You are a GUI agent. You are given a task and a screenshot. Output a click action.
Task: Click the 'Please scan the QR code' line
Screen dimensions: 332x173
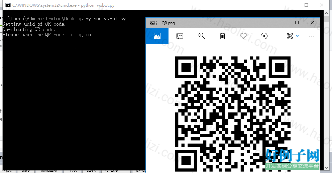(x=47, y=35)
